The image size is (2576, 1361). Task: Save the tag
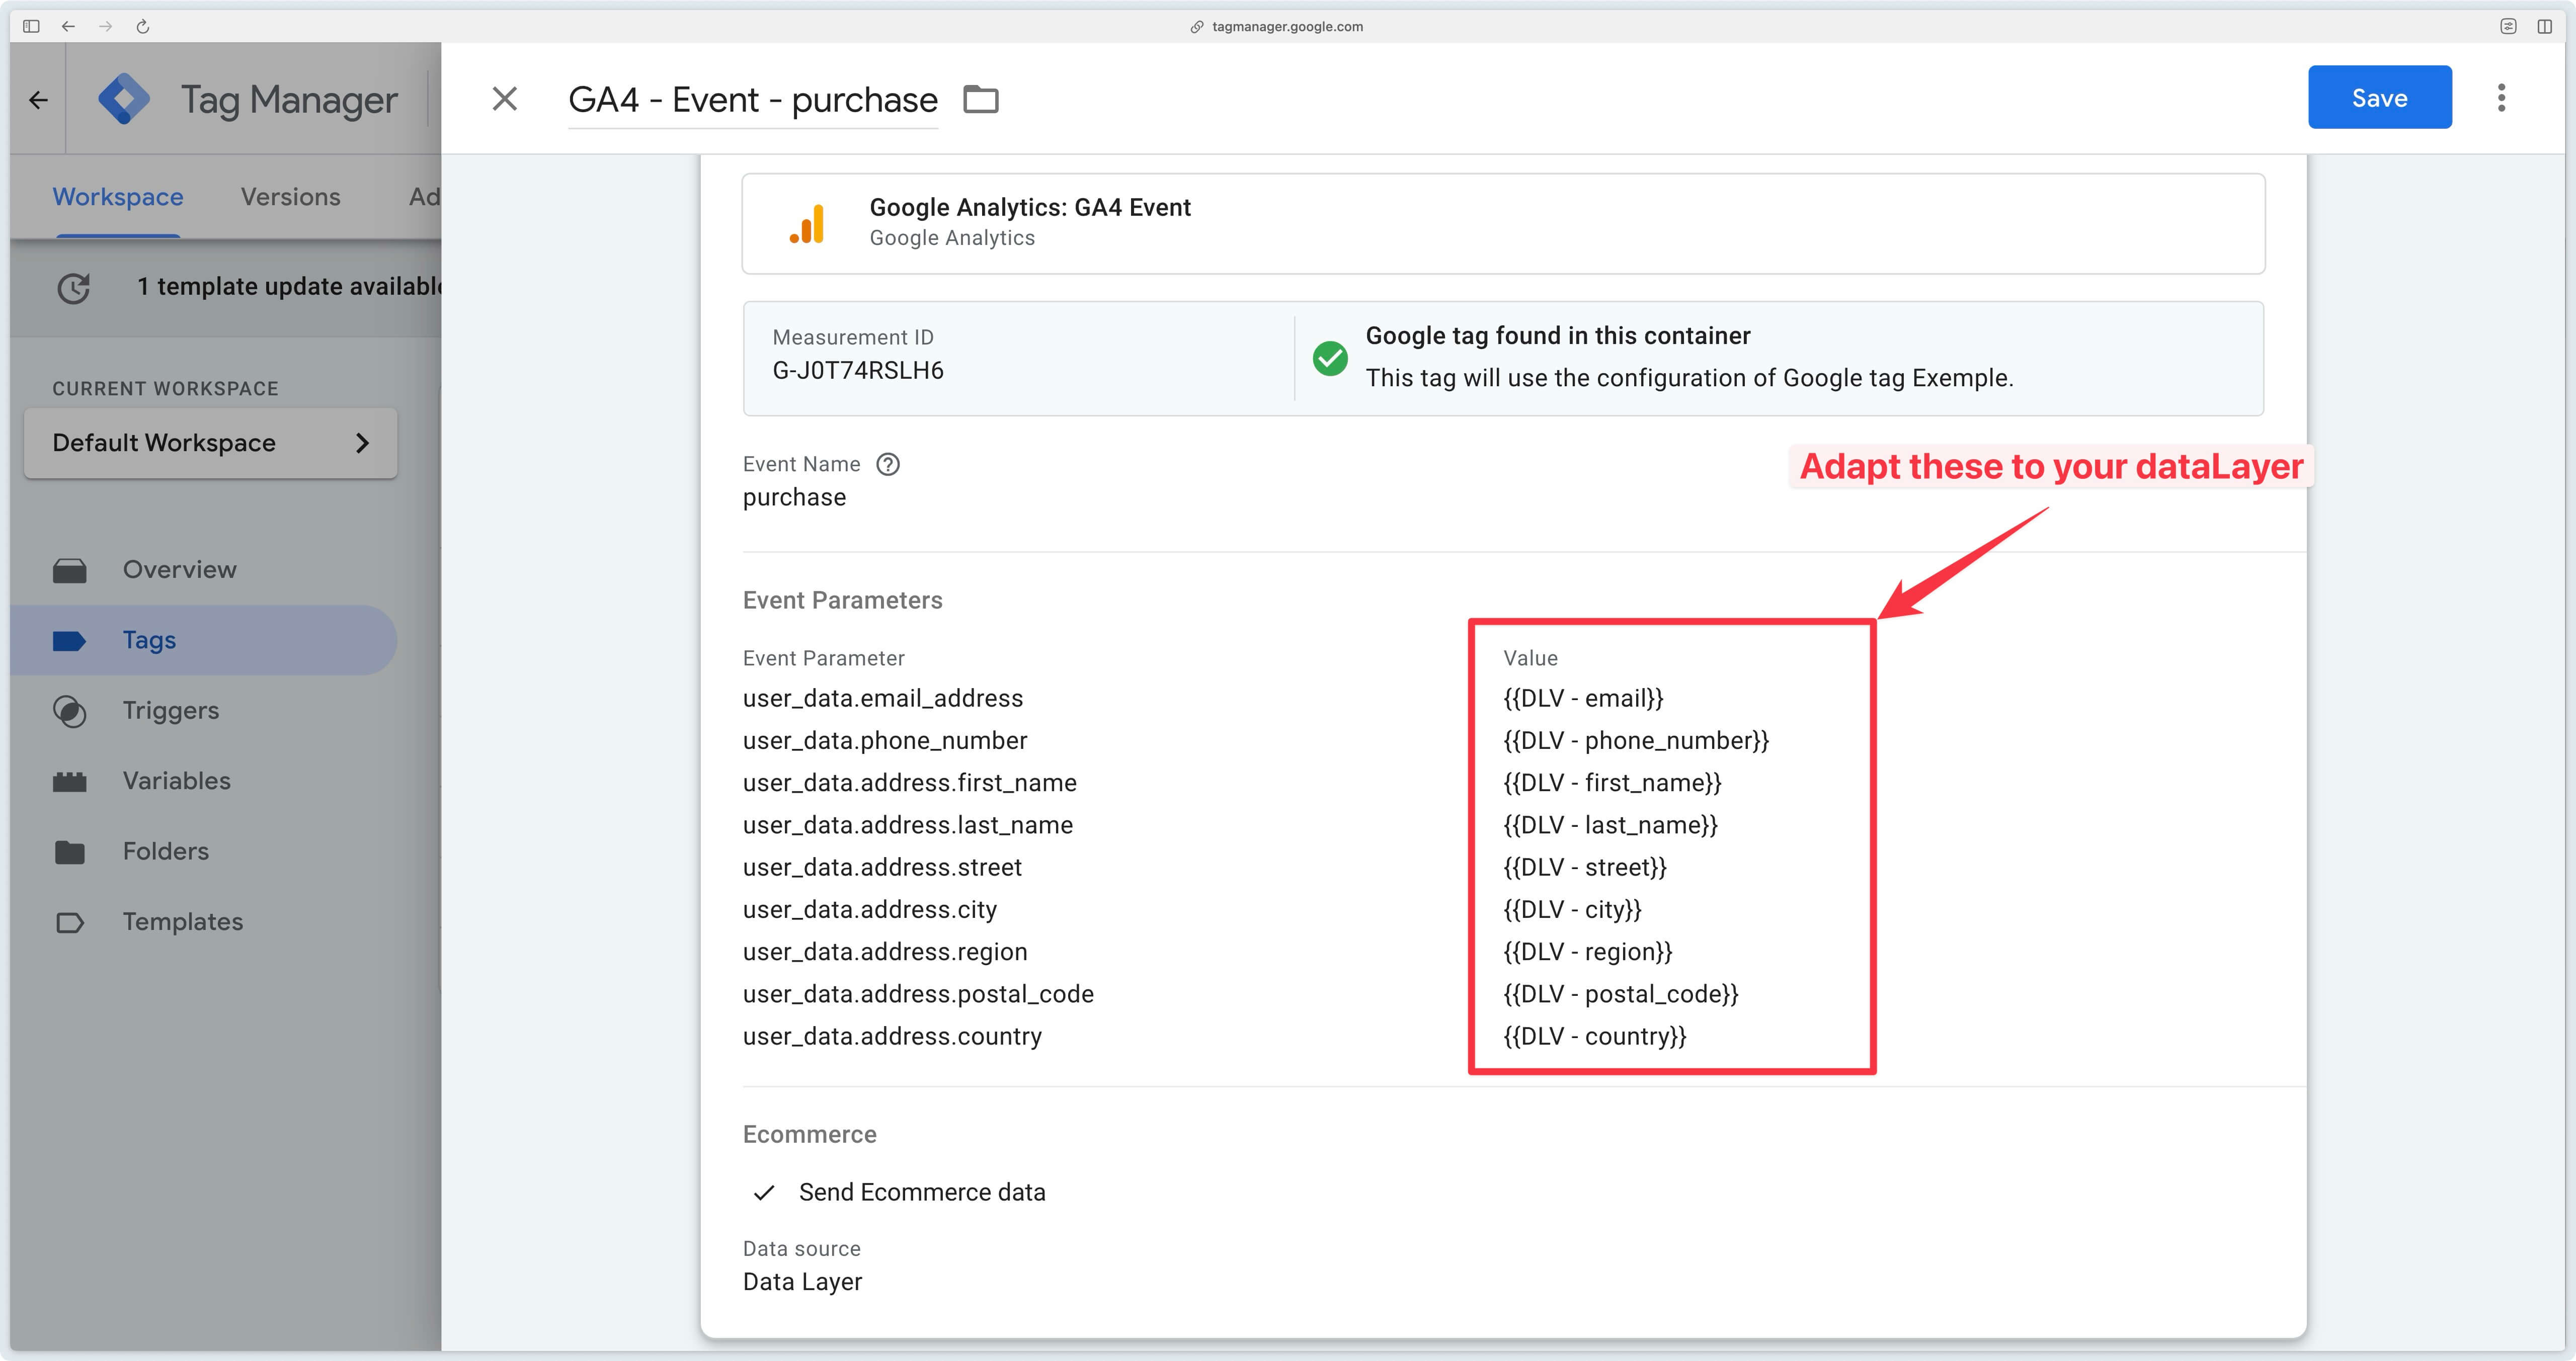tap(2379, 97)
